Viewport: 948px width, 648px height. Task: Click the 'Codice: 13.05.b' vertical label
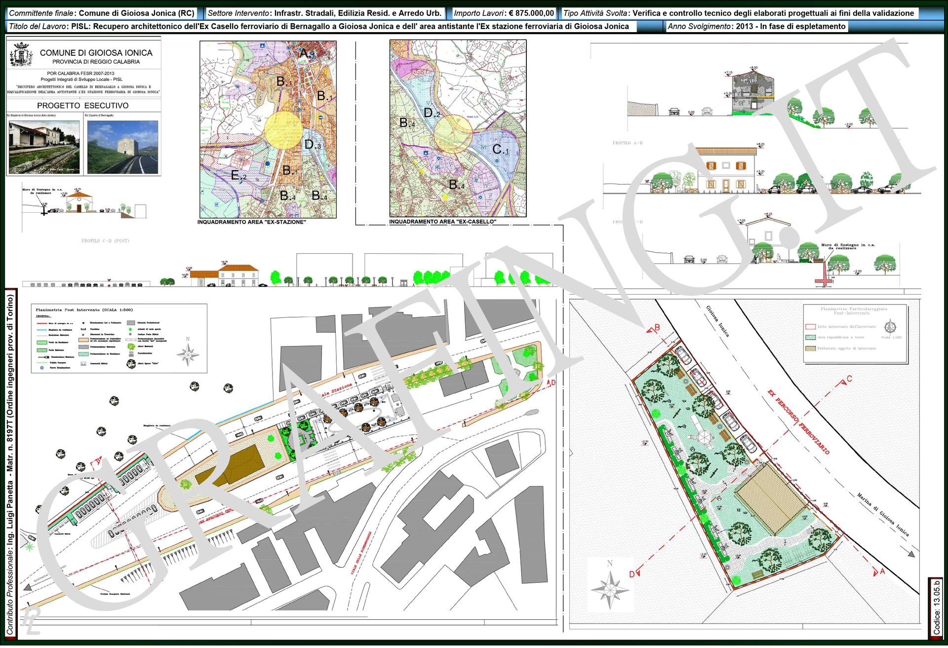pos(937,607)
